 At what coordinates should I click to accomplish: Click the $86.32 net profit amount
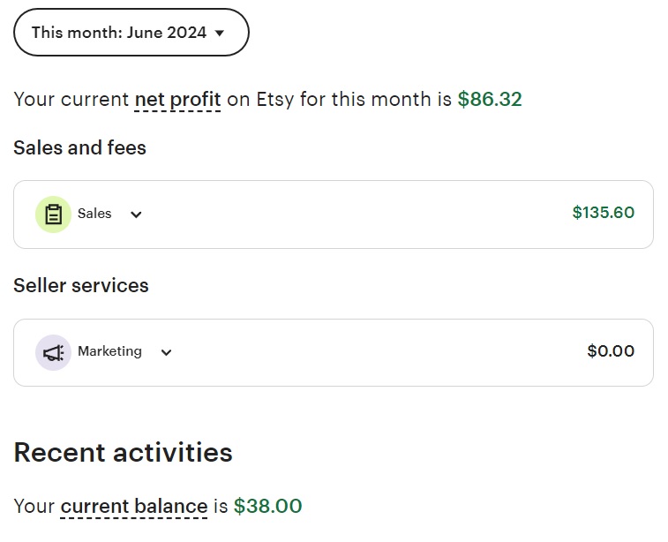click(490, 100)
